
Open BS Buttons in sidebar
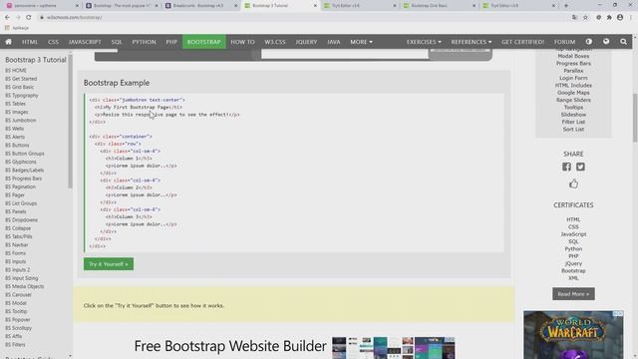17,146
